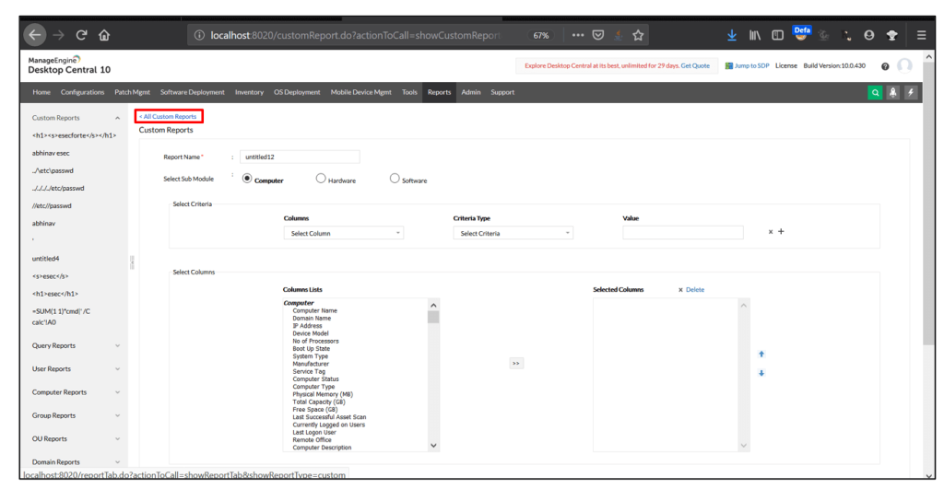The width and height of the screenshot is (944, 489).
Task: Open the Home tab
Action: point(41,92)
